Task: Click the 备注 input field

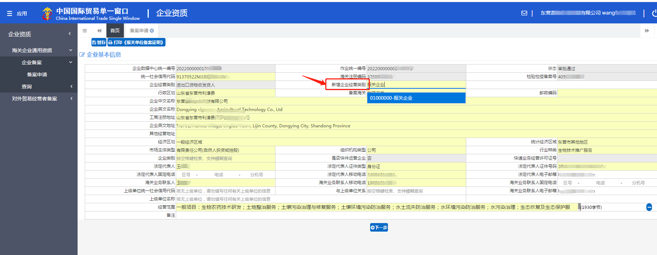Action: coord(416,215)
